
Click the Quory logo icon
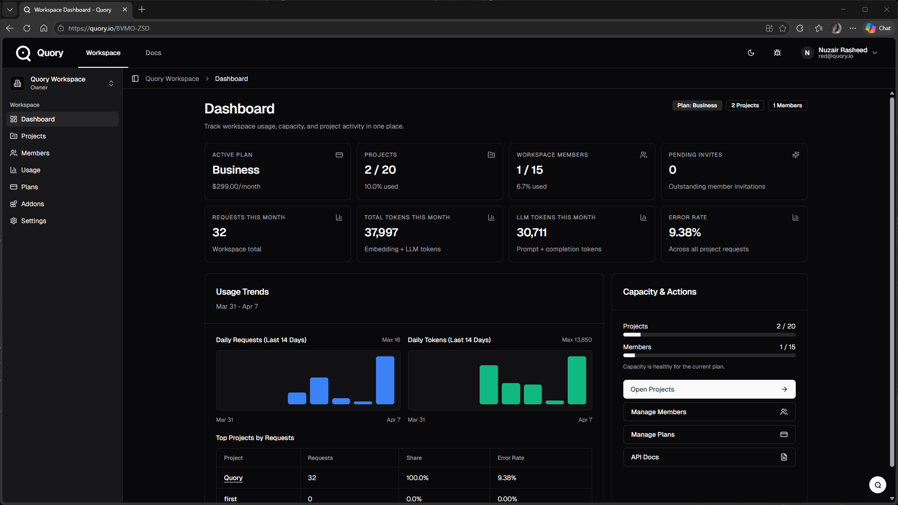coord(23,53)
